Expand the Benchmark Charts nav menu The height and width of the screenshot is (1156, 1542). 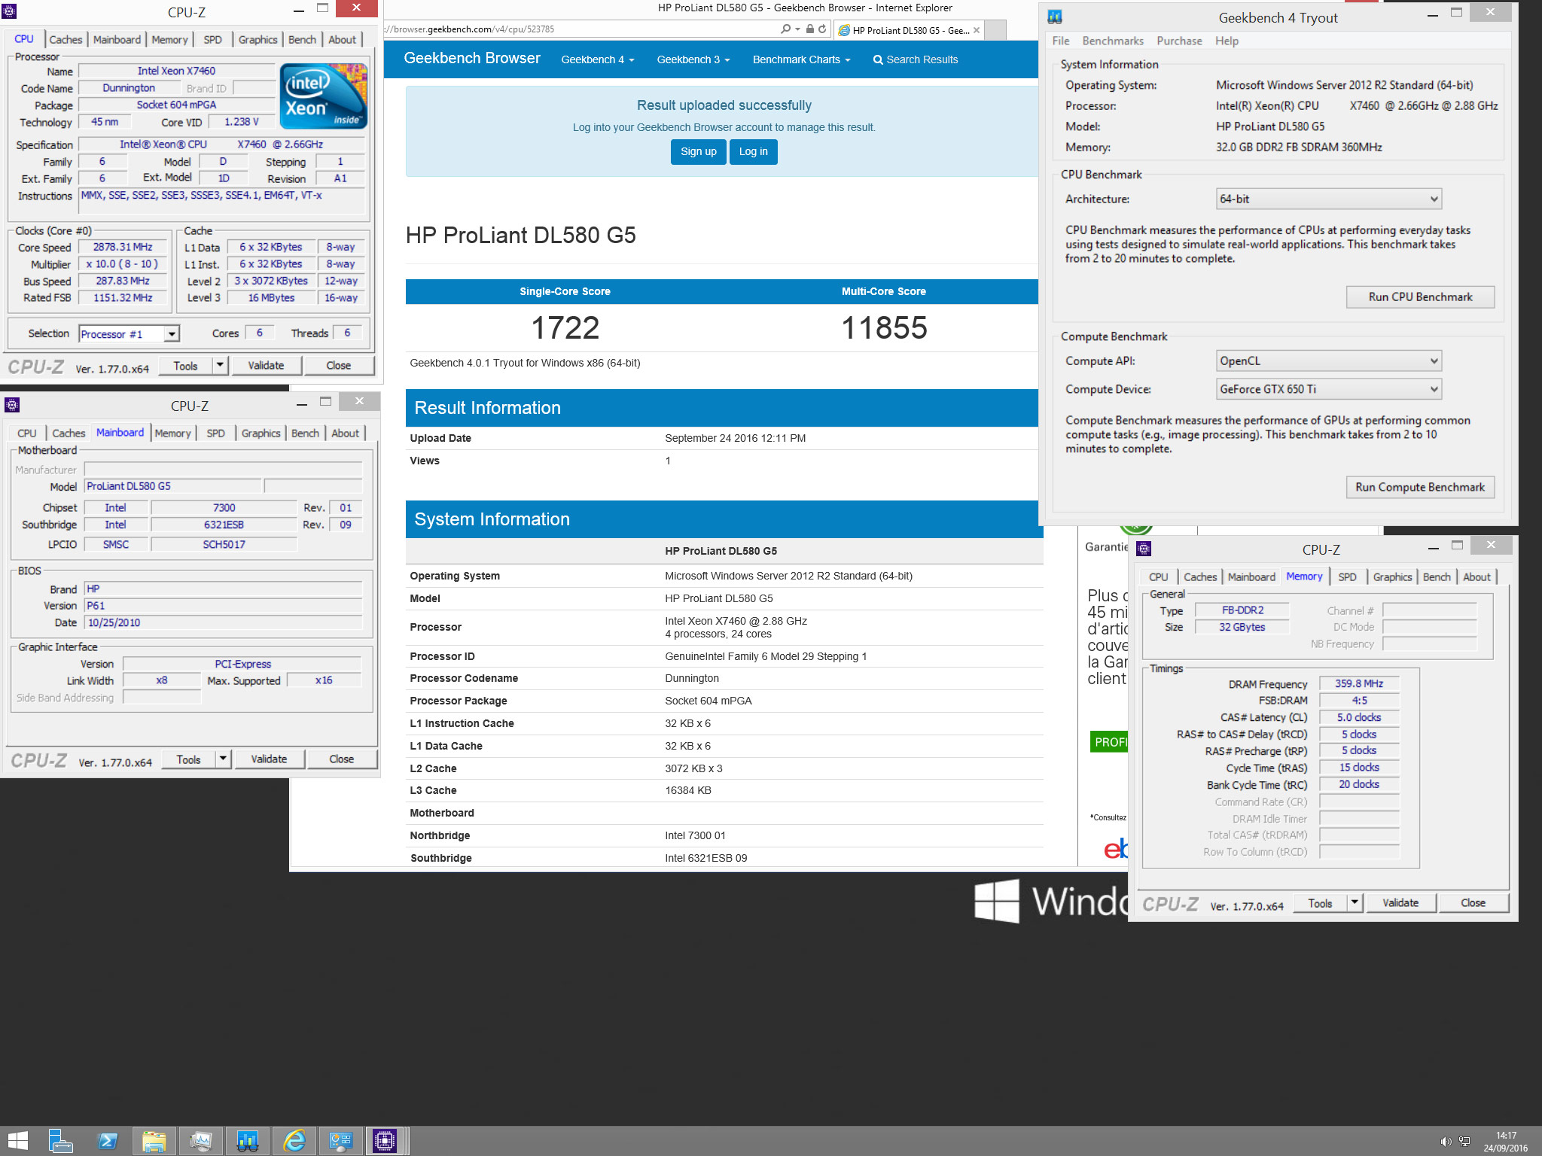[x=801, y=59]
